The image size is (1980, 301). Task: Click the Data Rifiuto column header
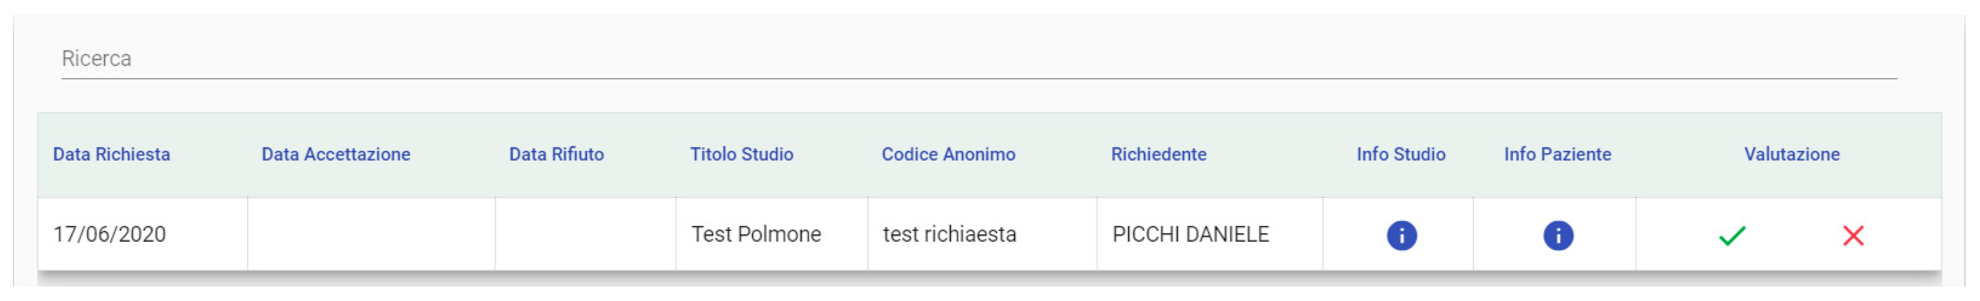point(556,154)
